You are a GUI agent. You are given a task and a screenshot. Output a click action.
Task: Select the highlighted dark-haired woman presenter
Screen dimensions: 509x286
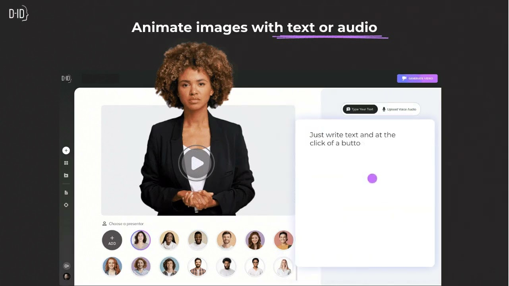coord(141,240)
